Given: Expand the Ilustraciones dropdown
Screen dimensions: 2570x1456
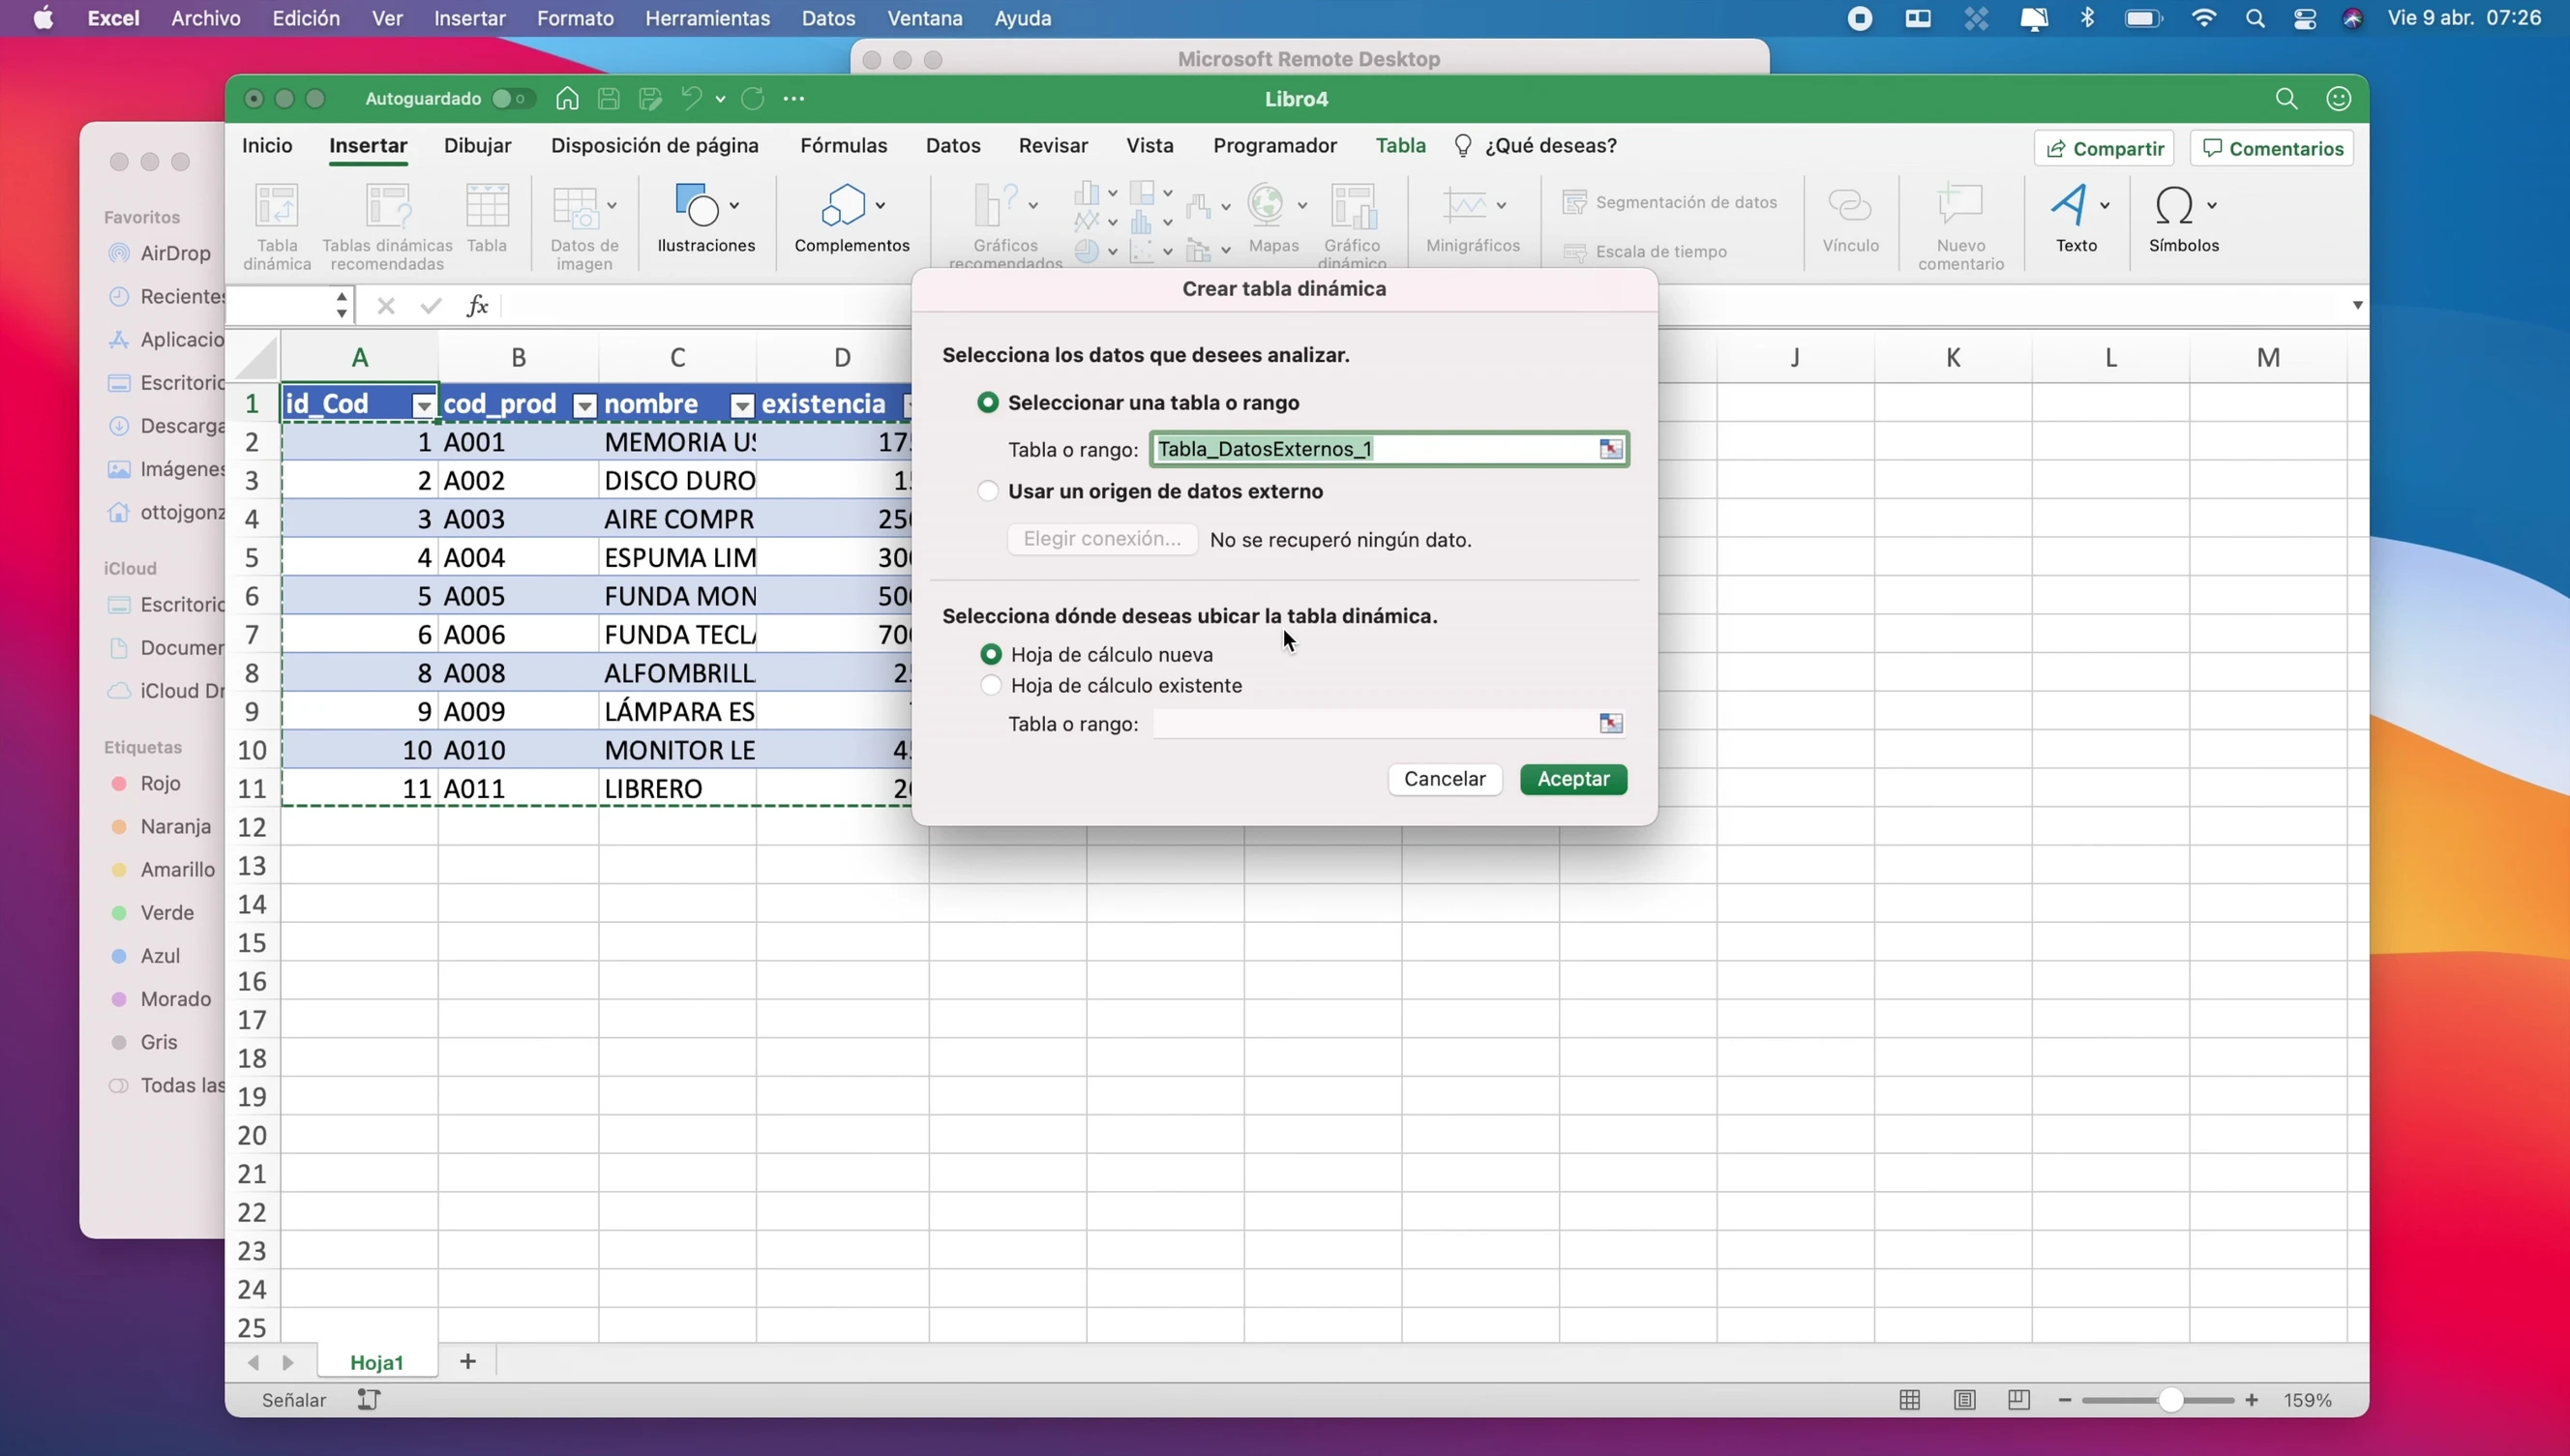Looking at the screenshot, I should 734,205.
